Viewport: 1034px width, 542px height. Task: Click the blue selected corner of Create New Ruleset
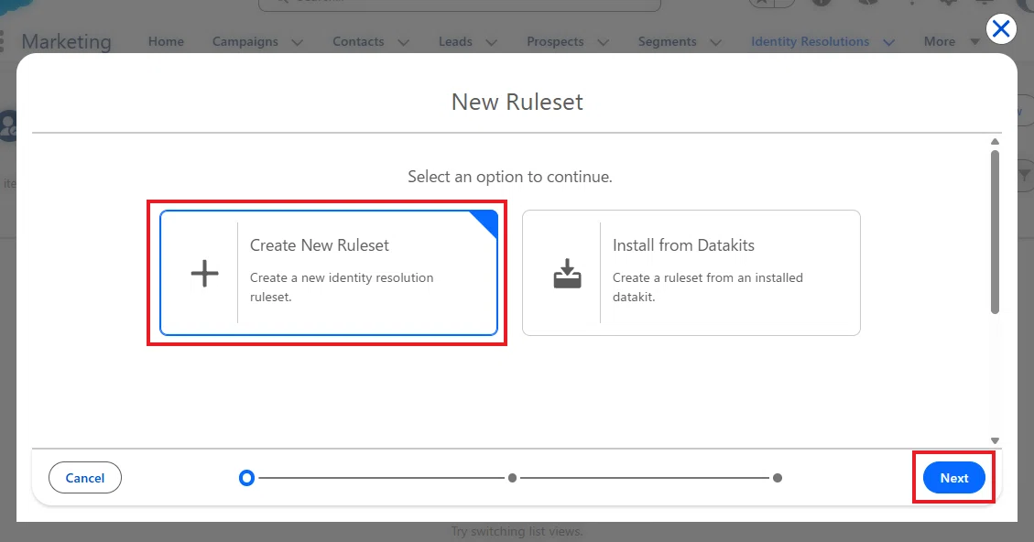tap(487, 221)
